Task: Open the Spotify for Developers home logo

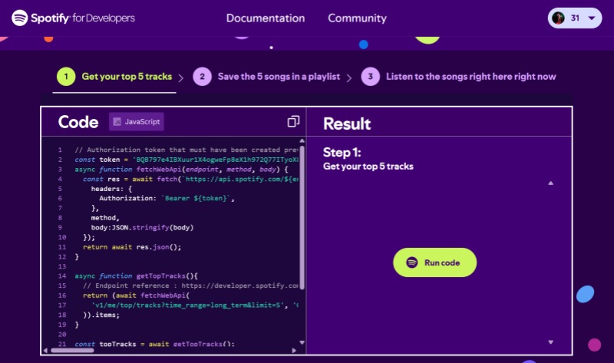Action: [73, 18]
